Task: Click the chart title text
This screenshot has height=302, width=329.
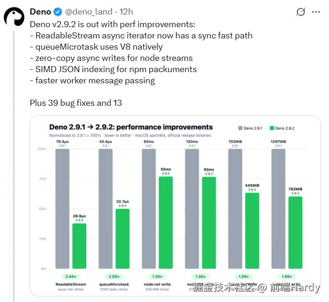Action: (131, 127)
